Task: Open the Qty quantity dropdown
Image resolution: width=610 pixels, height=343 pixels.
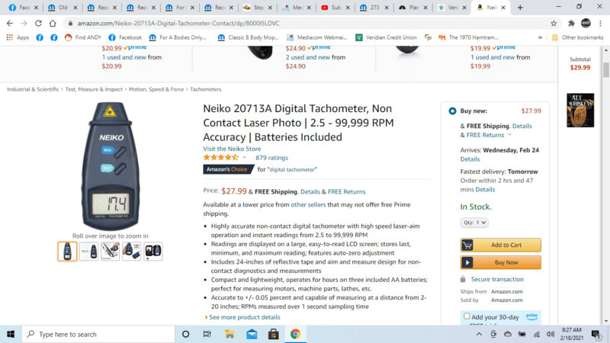Action: 474,223
